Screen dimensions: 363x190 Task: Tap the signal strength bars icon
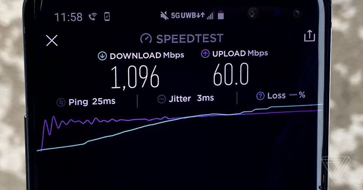point(210,16)
